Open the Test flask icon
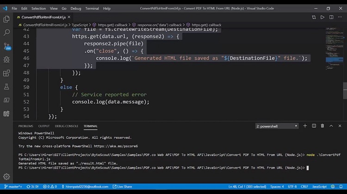Viewport: 347px width, 194px height. [x=6, y=87]
